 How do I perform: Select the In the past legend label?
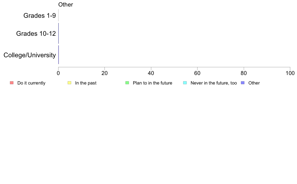85,83
